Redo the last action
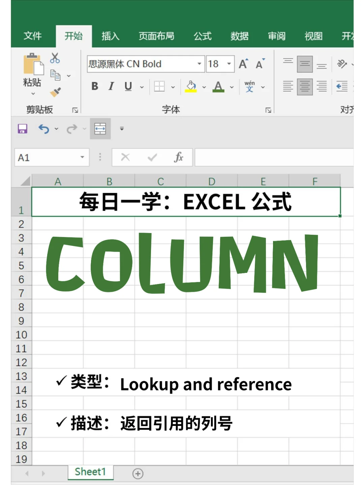The image size is (364, 486). pyautogui.click(x=72, y=129)
